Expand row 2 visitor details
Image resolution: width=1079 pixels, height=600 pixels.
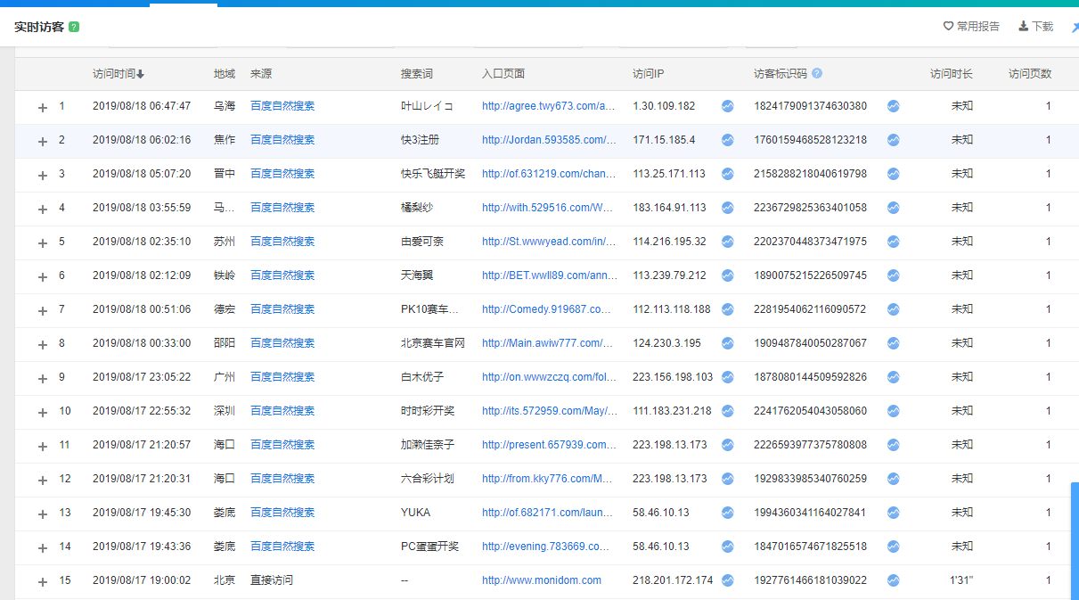pos(42,141)
